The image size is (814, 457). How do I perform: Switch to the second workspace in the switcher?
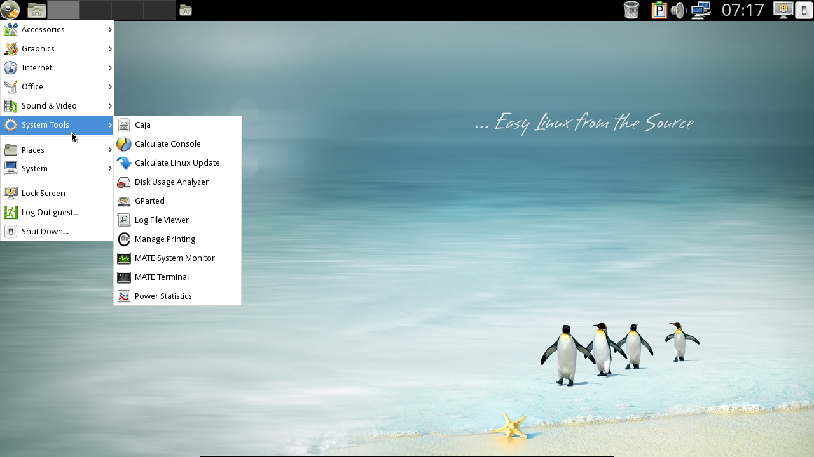[95, 10]
